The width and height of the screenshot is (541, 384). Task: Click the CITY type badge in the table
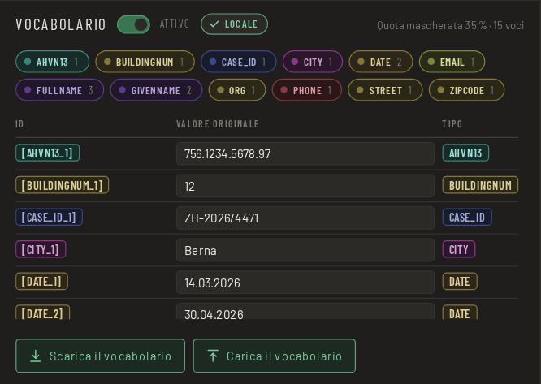click(x=459, y=249)
